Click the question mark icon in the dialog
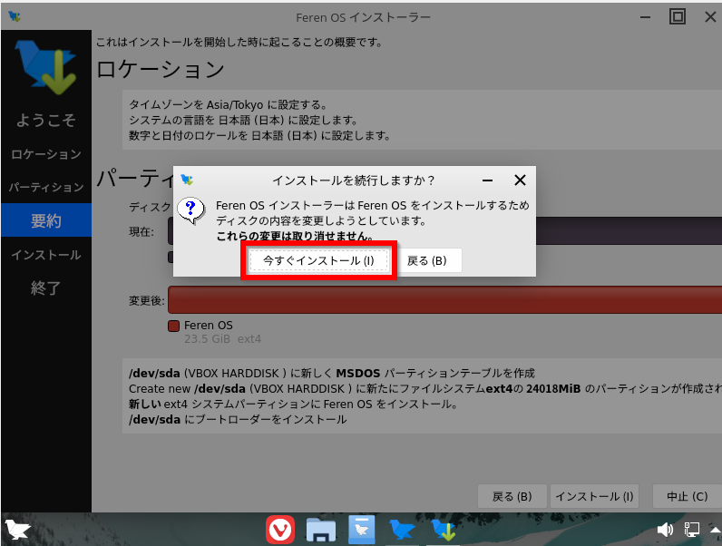This screenshot has height=546, width=722. 190,210
